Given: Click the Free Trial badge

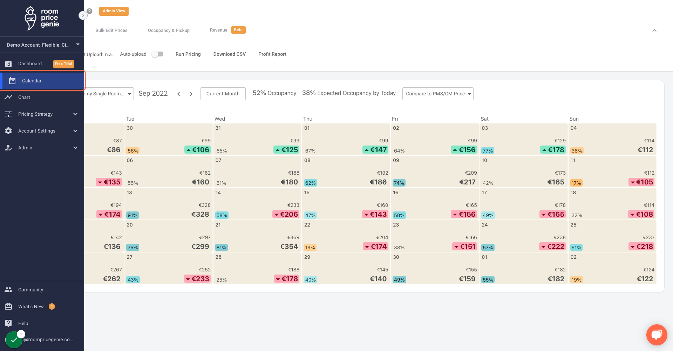Looking at the screenshot, I should (x=63, y=64).
